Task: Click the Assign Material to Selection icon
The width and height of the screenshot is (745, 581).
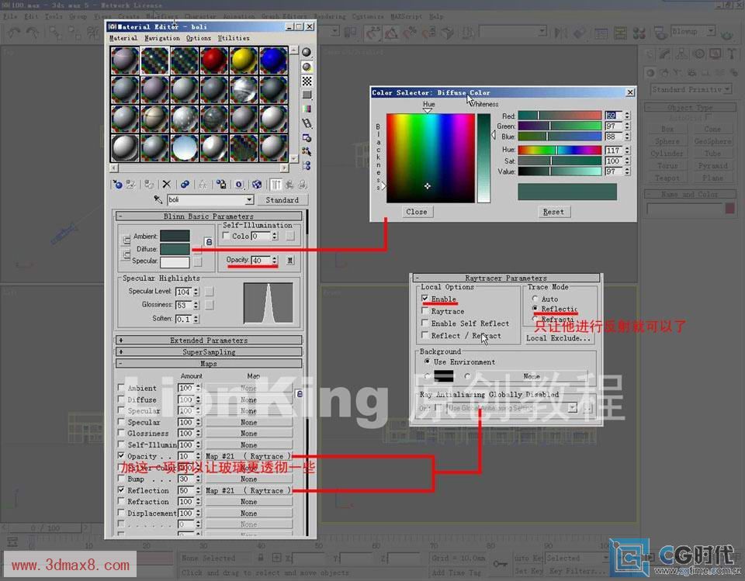Action: [149, 185]
